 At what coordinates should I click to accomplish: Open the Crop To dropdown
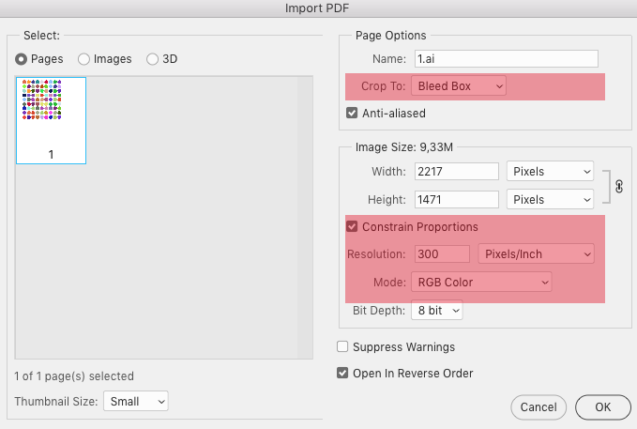coord(459,86)
